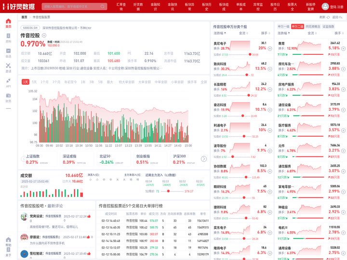The width and height of the screenshot is (347, 260).
Task: Sort stock list by 换手
Action: [266, 33]
